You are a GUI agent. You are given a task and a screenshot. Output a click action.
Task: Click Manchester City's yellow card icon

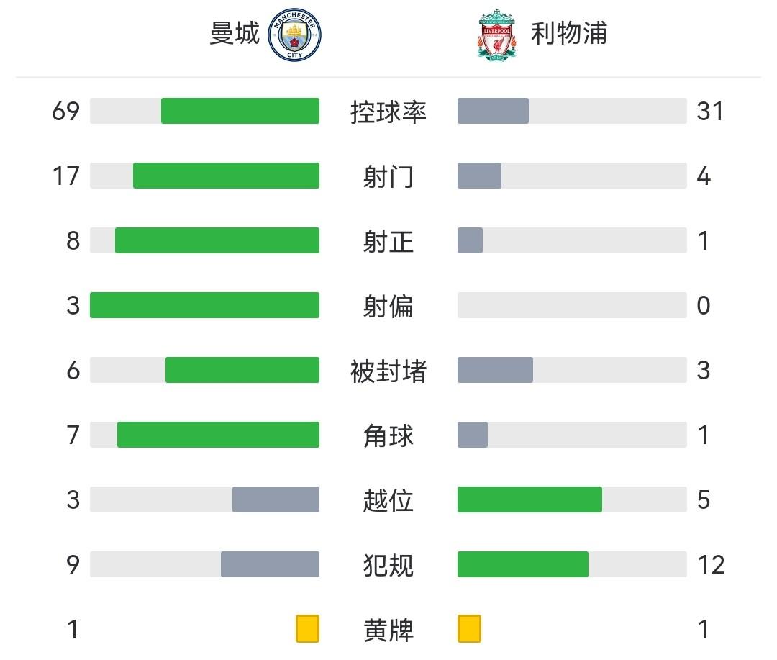(307, 628)
